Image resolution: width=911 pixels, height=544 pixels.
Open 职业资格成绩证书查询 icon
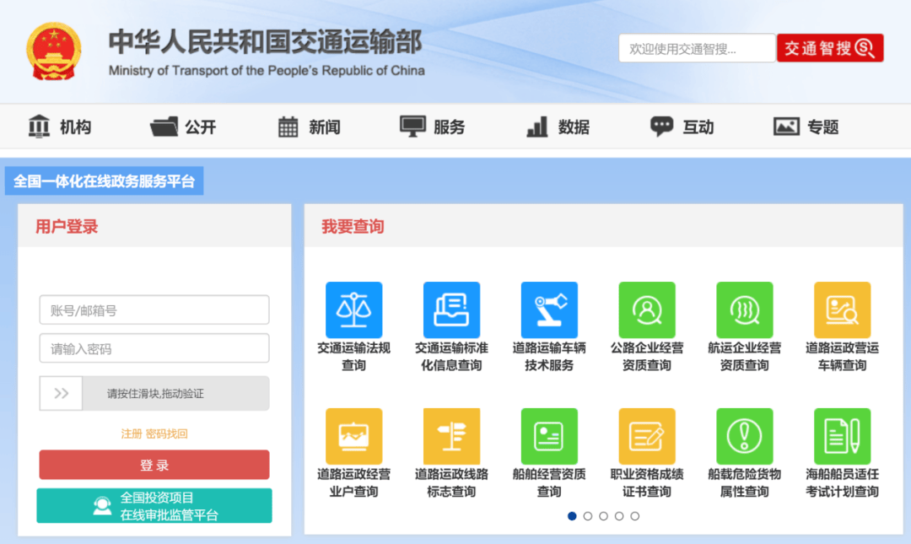[x=647, y=436]
